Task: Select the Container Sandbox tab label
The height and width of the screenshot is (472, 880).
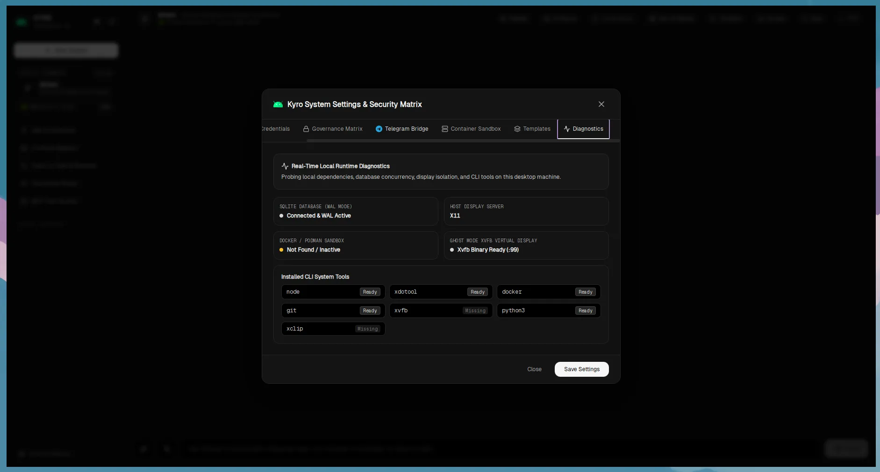Action: point(476,129)
